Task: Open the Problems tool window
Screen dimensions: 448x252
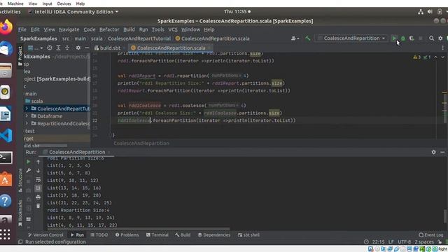Action: pyautogui.click(x=127, y=235)
